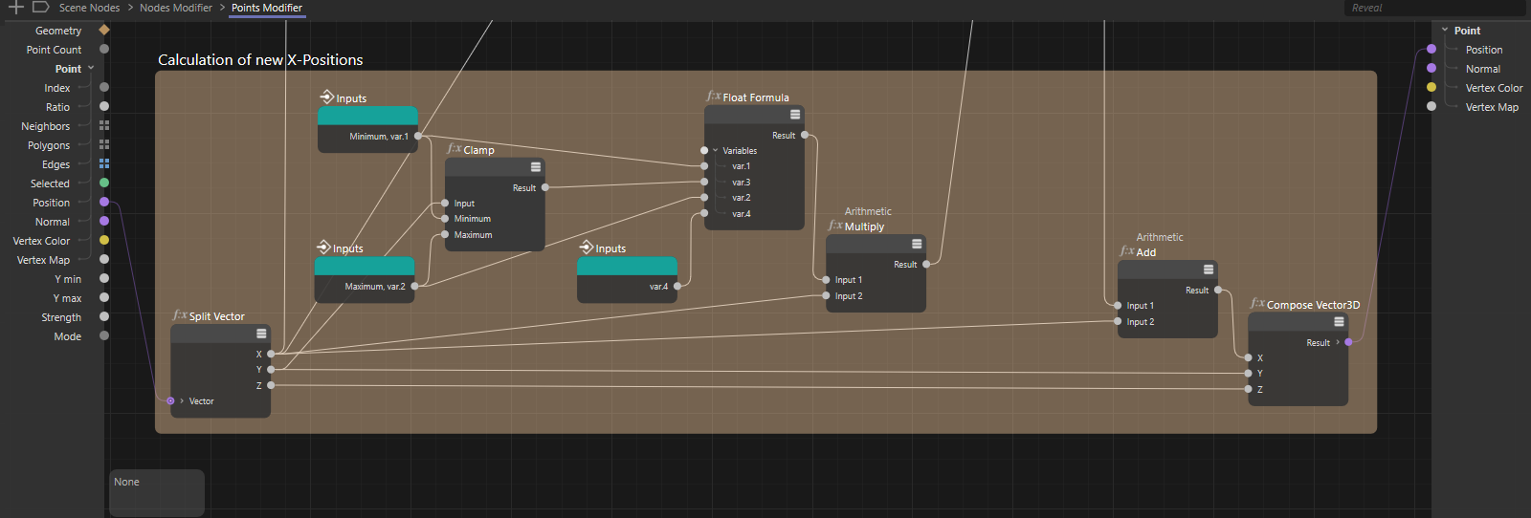Click the teal header of the Minimum Inputs node
Viewport: 1531px width, 518px height.
click(x=367, y=117)
